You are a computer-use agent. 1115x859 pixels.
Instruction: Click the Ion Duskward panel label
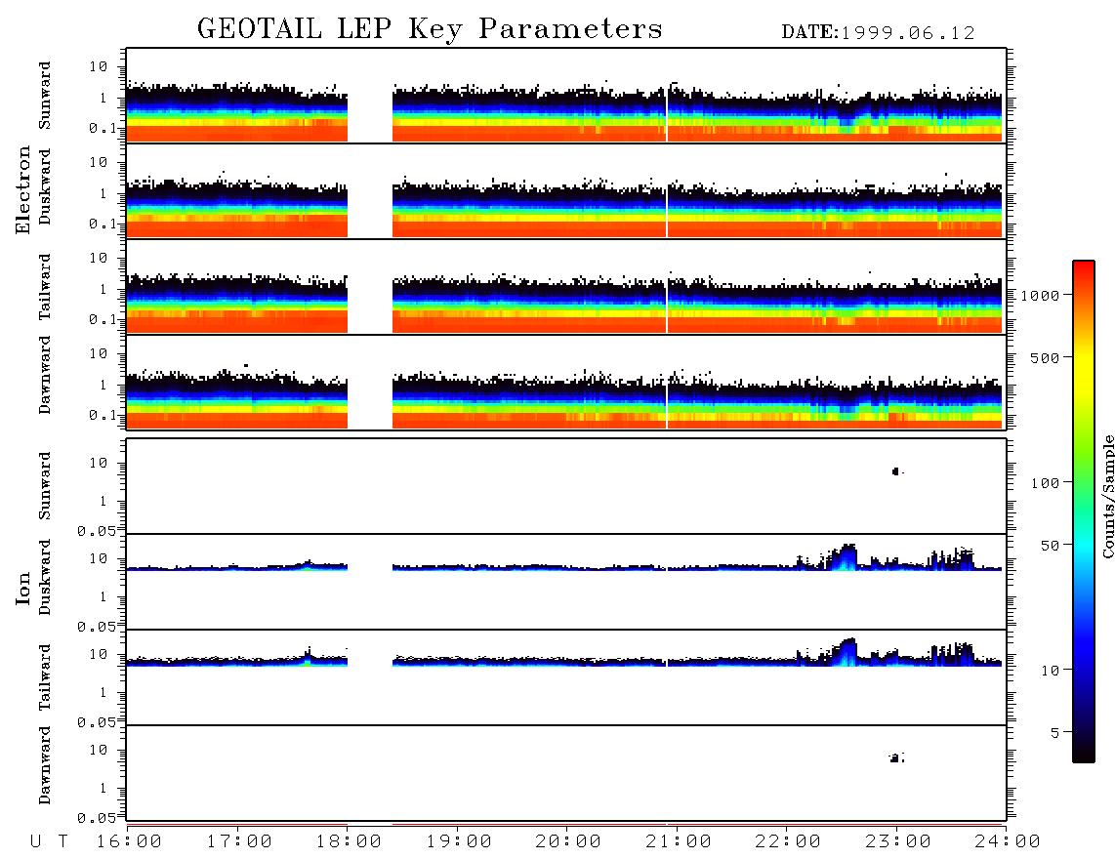coord(45,577)
